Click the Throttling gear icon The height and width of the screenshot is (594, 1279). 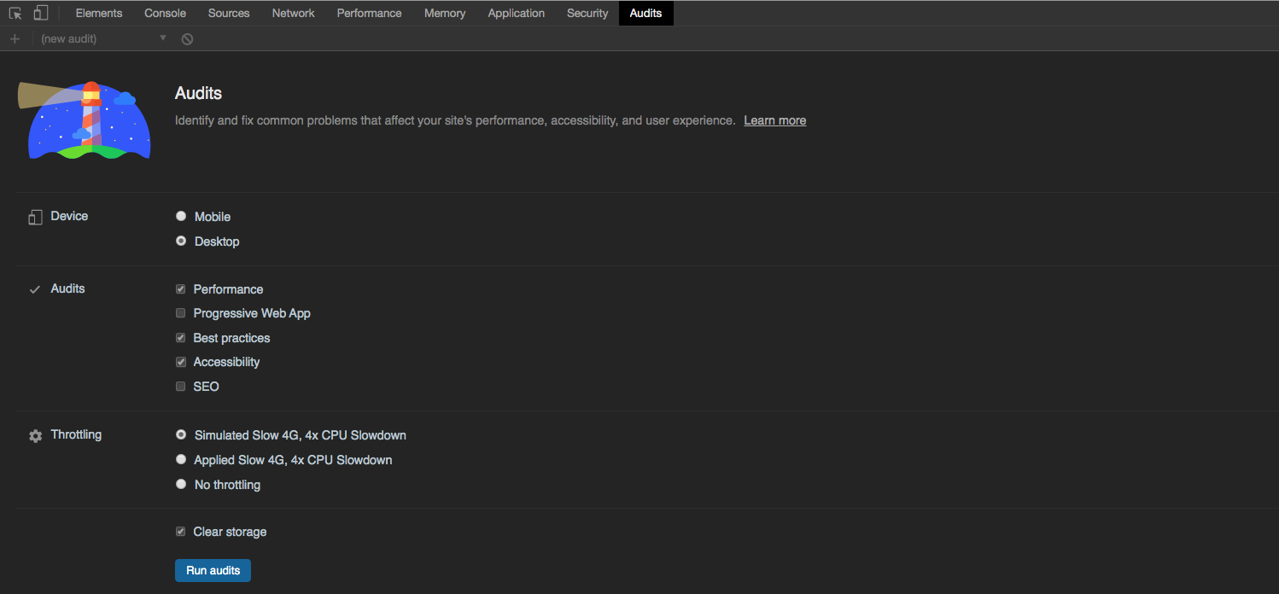35,436
